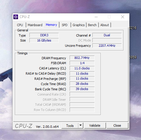Click the Uncore Frequency label
Image resolution: width=141 pixels, height=140 pixels.
click(x=78, y=46)
